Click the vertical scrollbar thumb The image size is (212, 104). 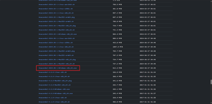pyautogui.click(x=211, y=82)
